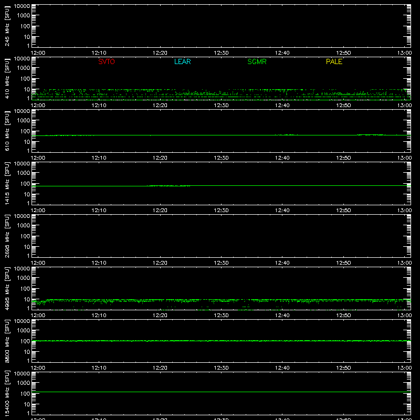The image size is (420, 420).
Task: Click the red SVTO station label
Action: (107, 61)
